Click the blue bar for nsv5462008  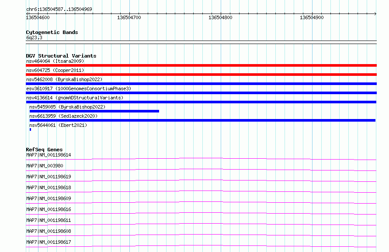[x=201, y=84]
